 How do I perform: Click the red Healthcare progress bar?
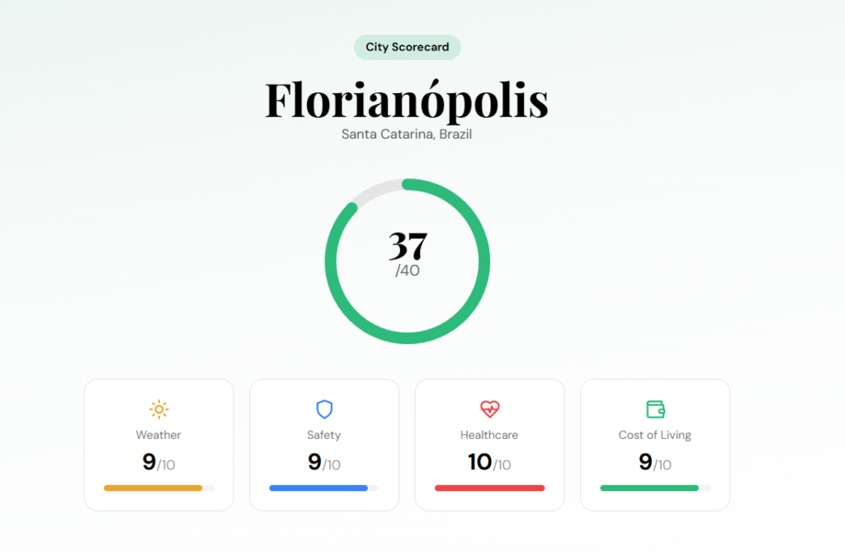click(x=489, y=488)
